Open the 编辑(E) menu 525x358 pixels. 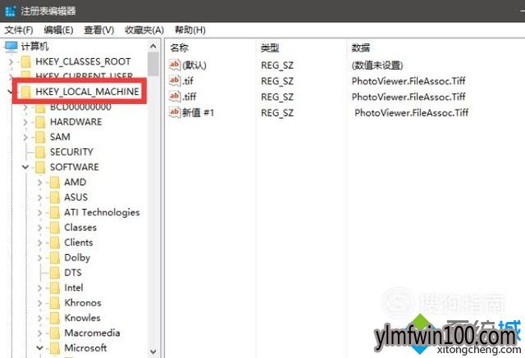[58, 30]
